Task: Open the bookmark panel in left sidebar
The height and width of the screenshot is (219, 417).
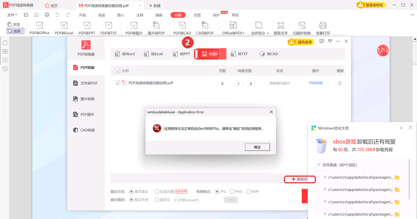Action: point(5,43)
